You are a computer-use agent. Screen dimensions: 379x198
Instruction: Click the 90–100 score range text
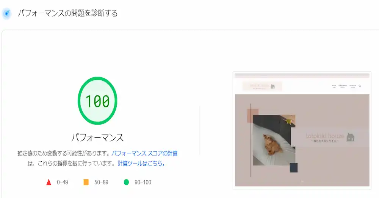click(x=143, y=182)
